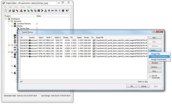This screenshot has width=172, height=106.
Task: Click the Open project folder icon
Action: 10,11
